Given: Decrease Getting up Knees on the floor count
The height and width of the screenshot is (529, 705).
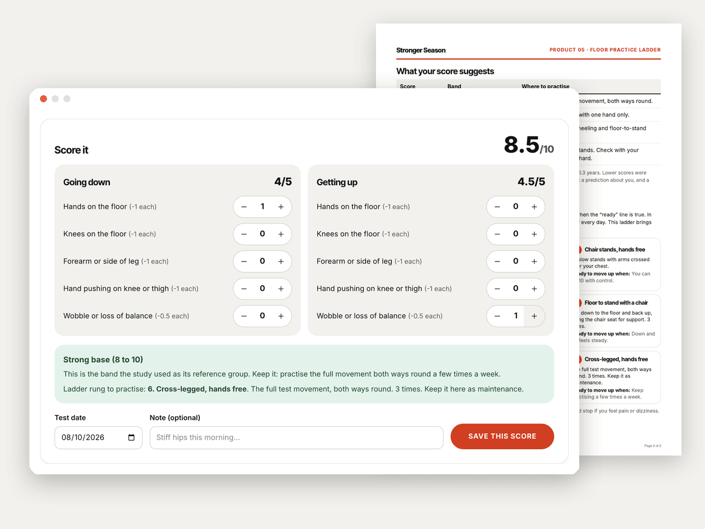Looking at the screenshot, I should coord(497,234).
